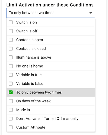Uncheck the green 'To only between two times' checkbox
Viewport: 108px width, 135px height.
(x=11, y=92)
